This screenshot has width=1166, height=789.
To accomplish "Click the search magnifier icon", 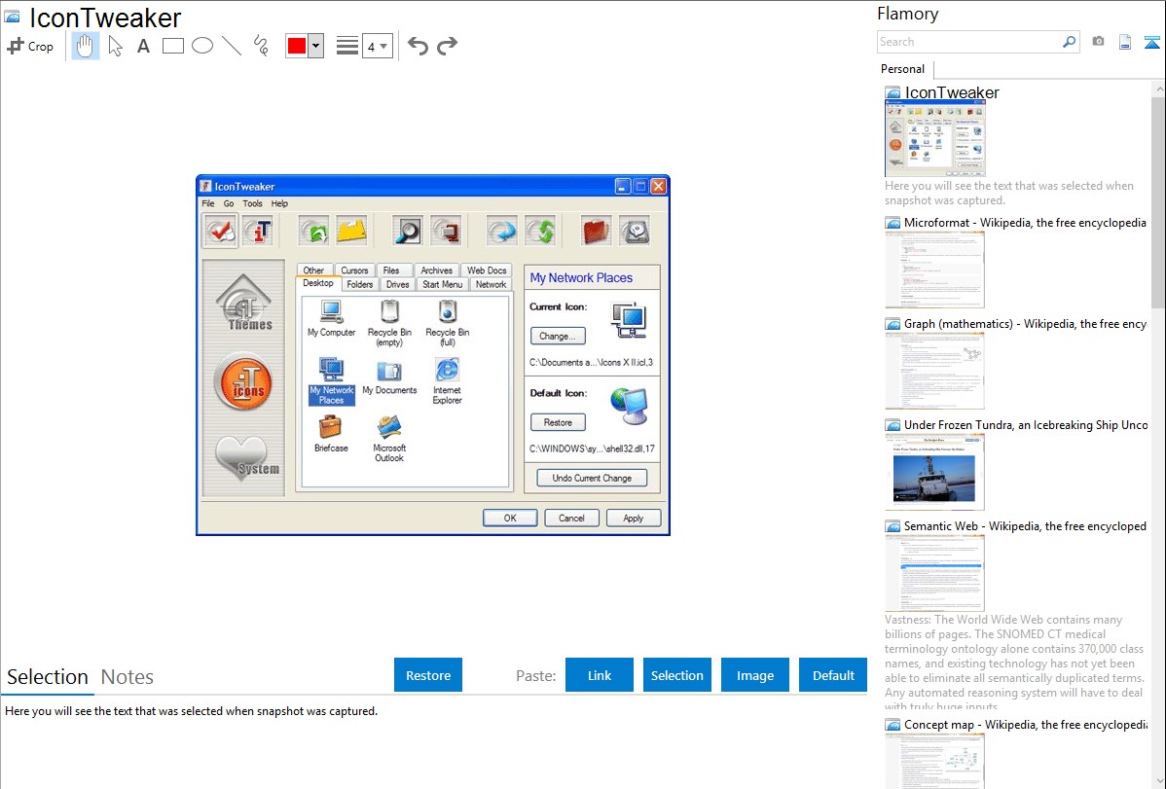I will [1070, 42].
